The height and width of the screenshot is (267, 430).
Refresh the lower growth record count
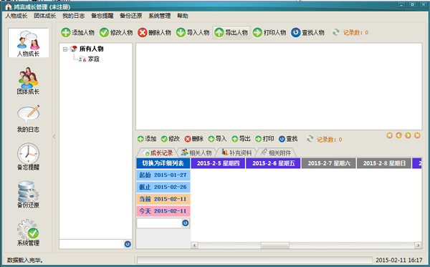tap(310, 139)
